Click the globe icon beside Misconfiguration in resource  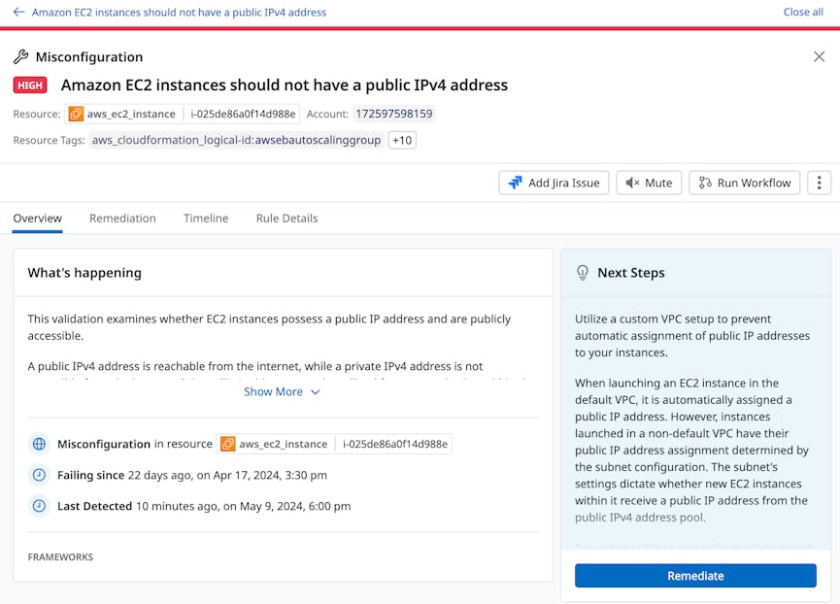pos(38,444)
